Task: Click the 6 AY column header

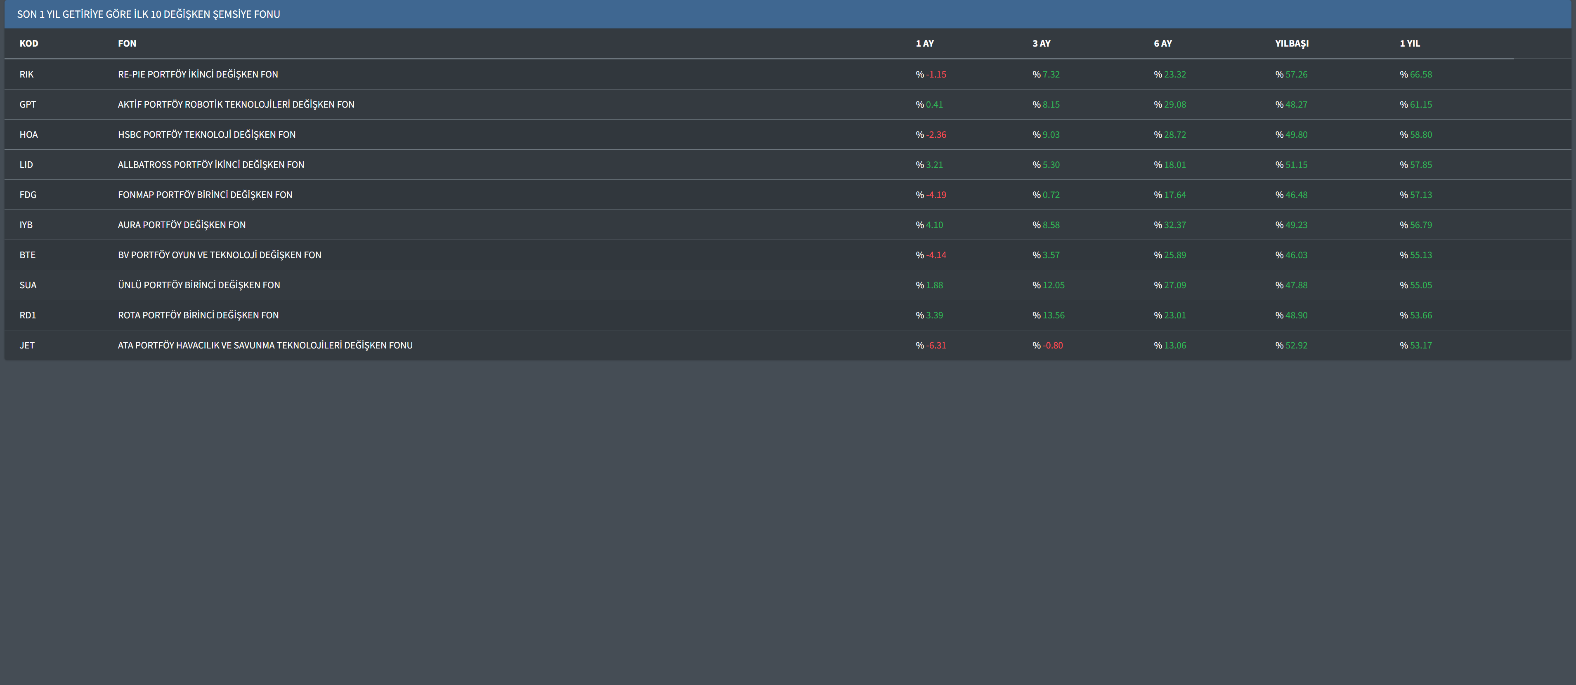Action: click(1163, 43)
